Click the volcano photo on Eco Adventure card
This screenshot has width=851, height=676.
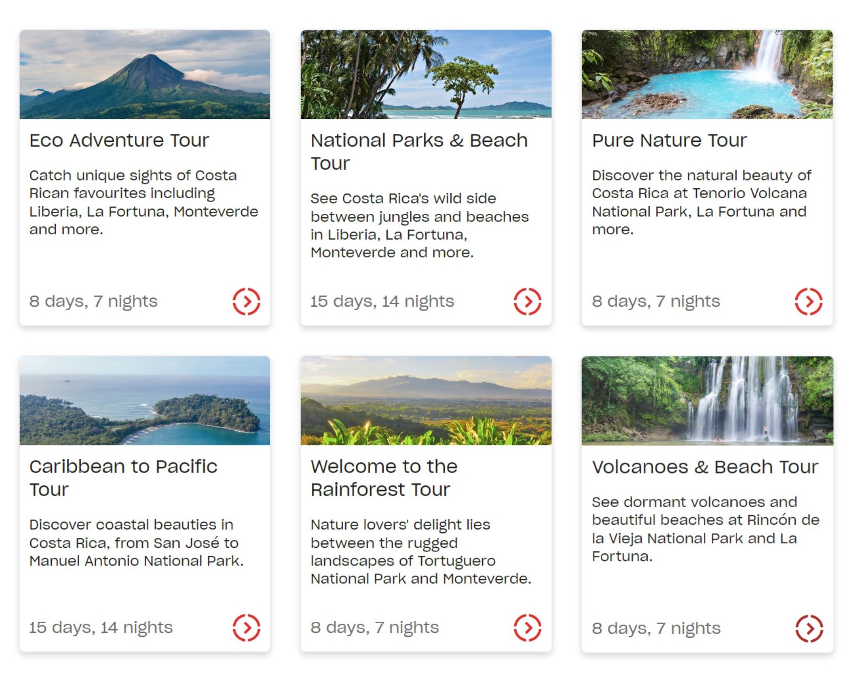(145, 74)
